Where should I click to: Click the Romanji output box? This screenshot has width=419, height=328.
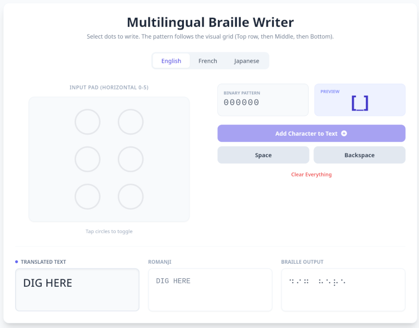point(210,289)
